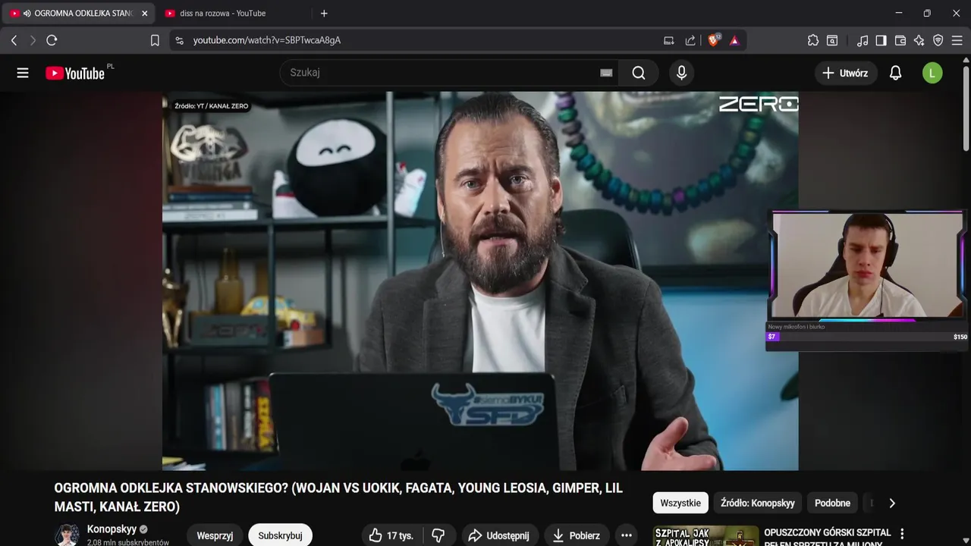Select the Podobne filter chip
This screenshot has width=971, height=546.
[x=832, y=503]
